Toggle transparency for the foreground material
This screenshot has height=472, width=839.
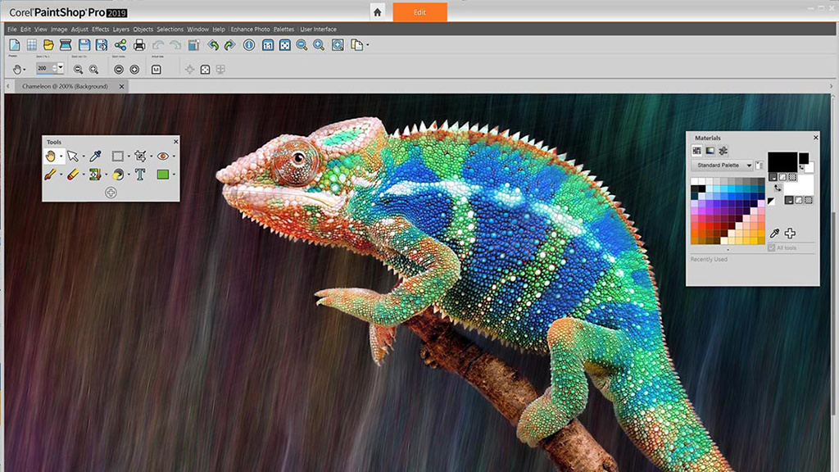pos(793,177)
